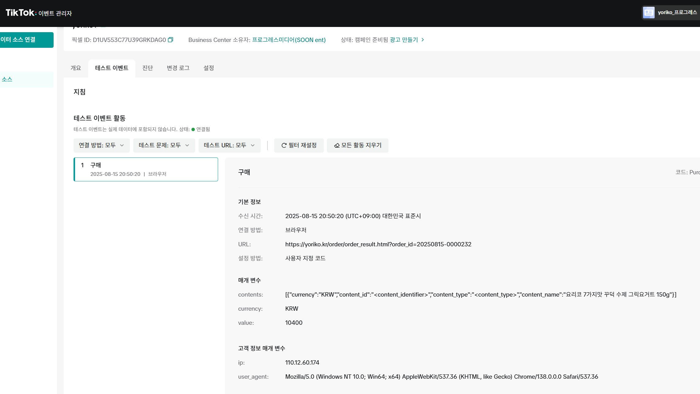Open the 테스트 URL filter dropdown
This screenshot has width=700, height=394.
coord(229,146)
